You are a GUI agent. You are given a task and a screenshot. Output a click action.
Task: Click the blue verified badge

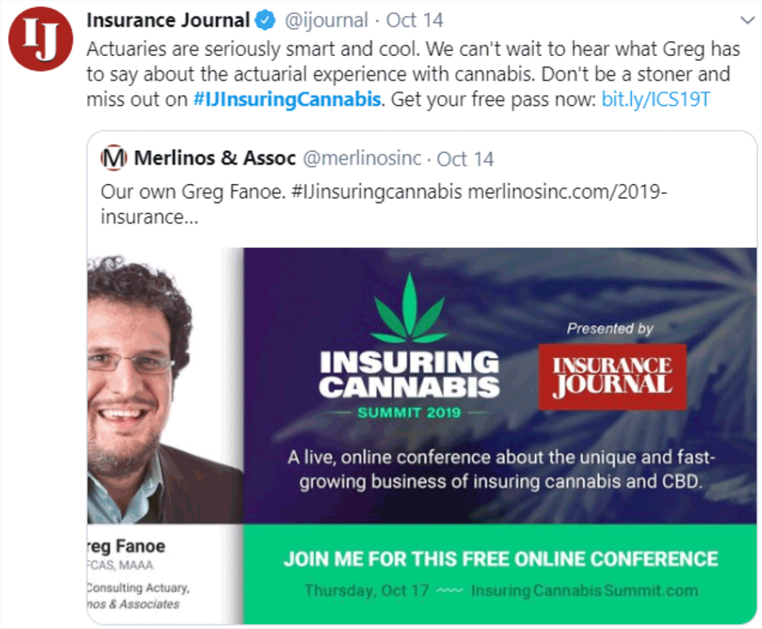coord(267,20)
